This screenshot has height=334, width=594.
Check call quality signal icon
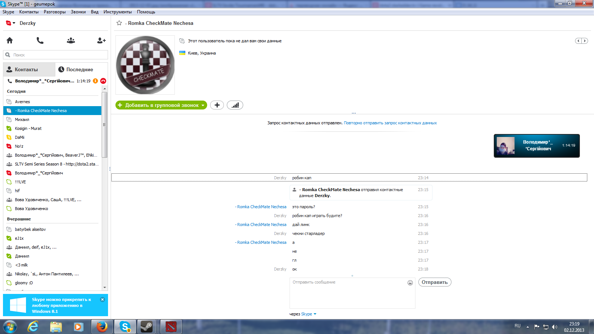[235, 105]
